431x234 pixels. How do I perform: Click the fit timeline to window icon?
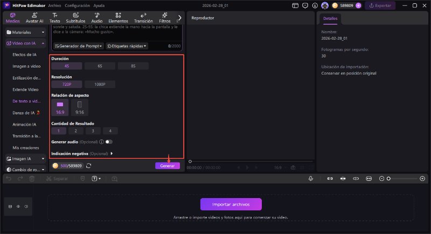pyautogui.click(x=369, y=178)
